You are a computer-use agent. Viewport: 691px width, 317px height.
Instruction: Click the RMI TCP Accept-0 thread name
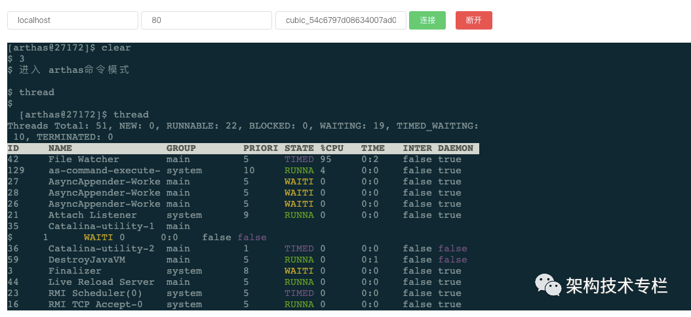96,305
